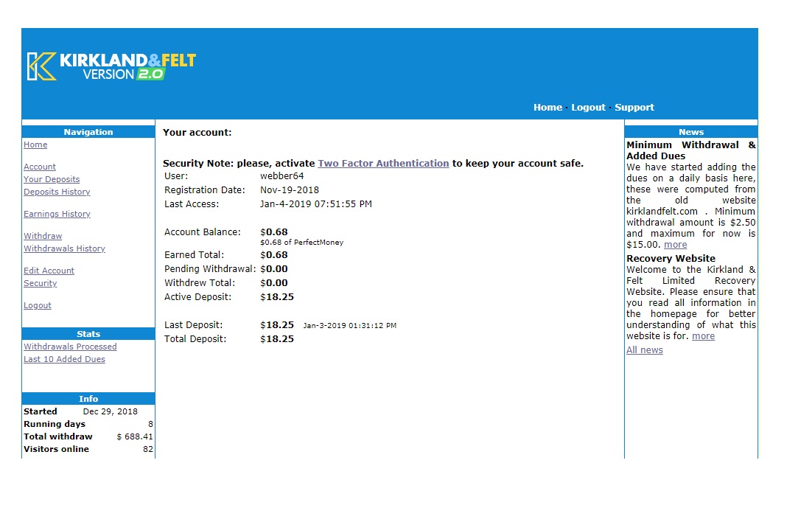View Withdrawals History

(x=64, y=249)
